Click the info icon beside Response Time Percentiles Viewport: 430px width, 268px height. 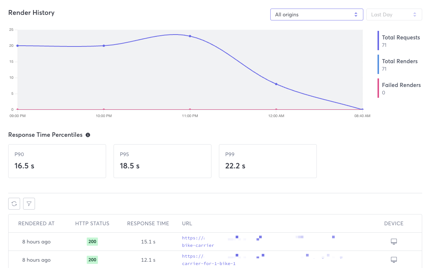[88, 135]
